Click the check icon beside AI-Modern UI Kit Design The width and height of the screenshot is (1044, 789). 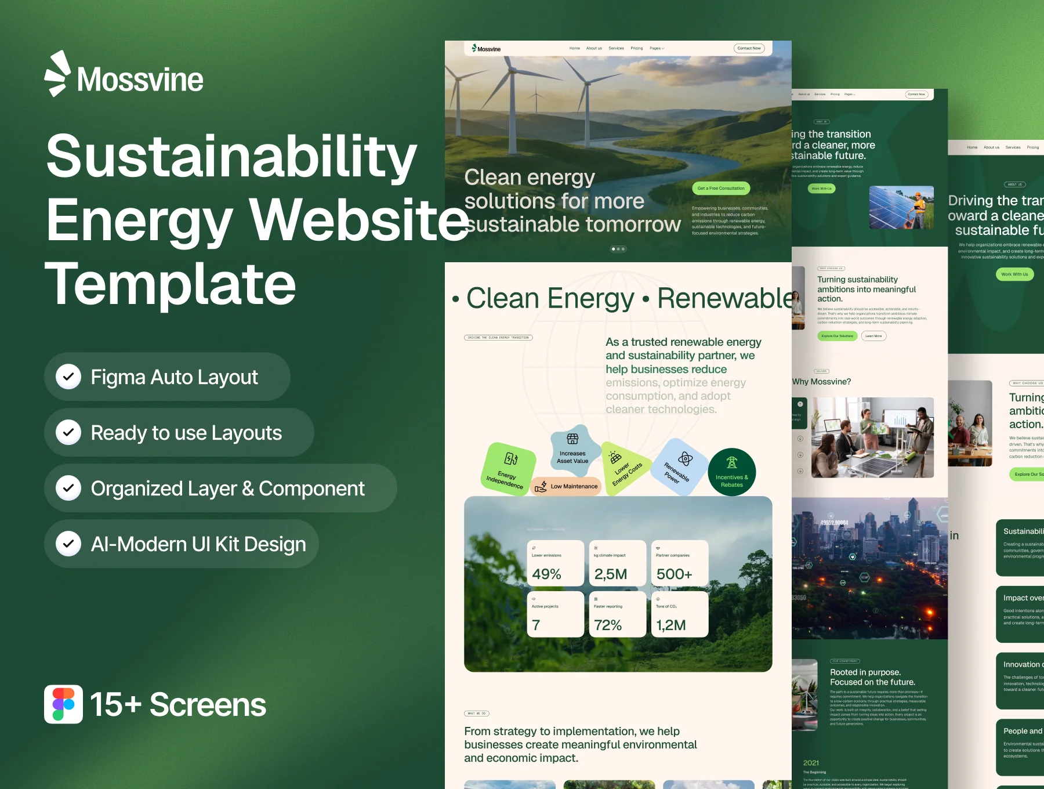pos(68,544)
